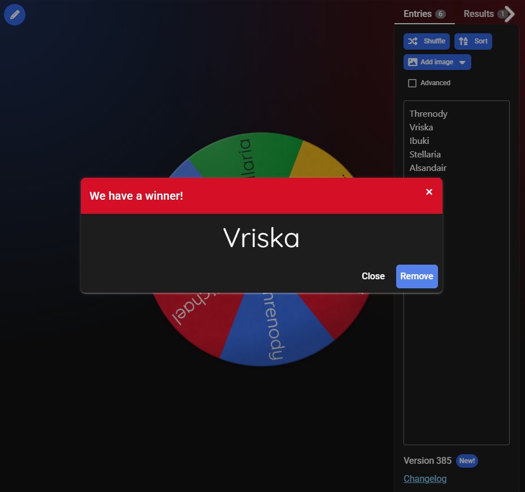Viewport: 525px width, 492px height.
Task: Click the Version 385 label
Action: pyautogui.click(x=428, y=461)
